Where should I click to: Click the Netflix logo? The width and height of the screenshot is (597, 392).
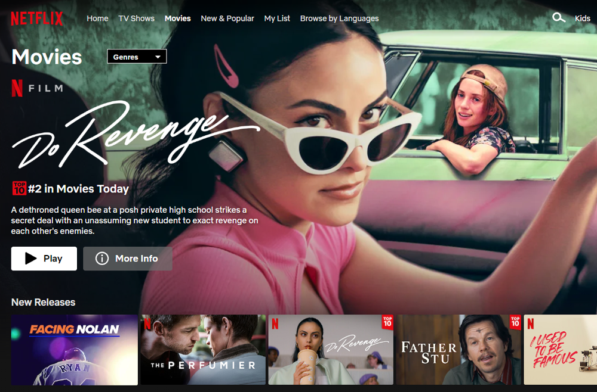pyautogui.click(x=37, y=18)
